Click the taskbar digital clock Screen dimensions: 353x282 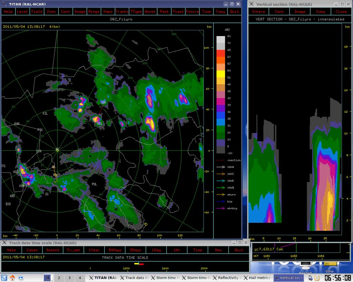(x=337, y=278)
